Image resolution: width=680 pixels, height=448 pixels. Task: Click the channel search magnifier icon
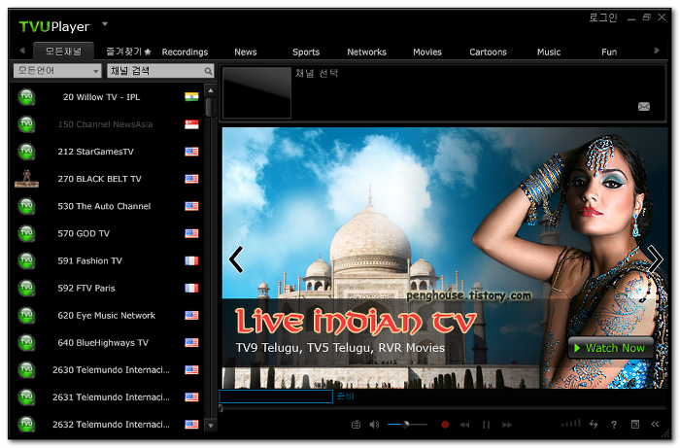click(x=208, y=71)
